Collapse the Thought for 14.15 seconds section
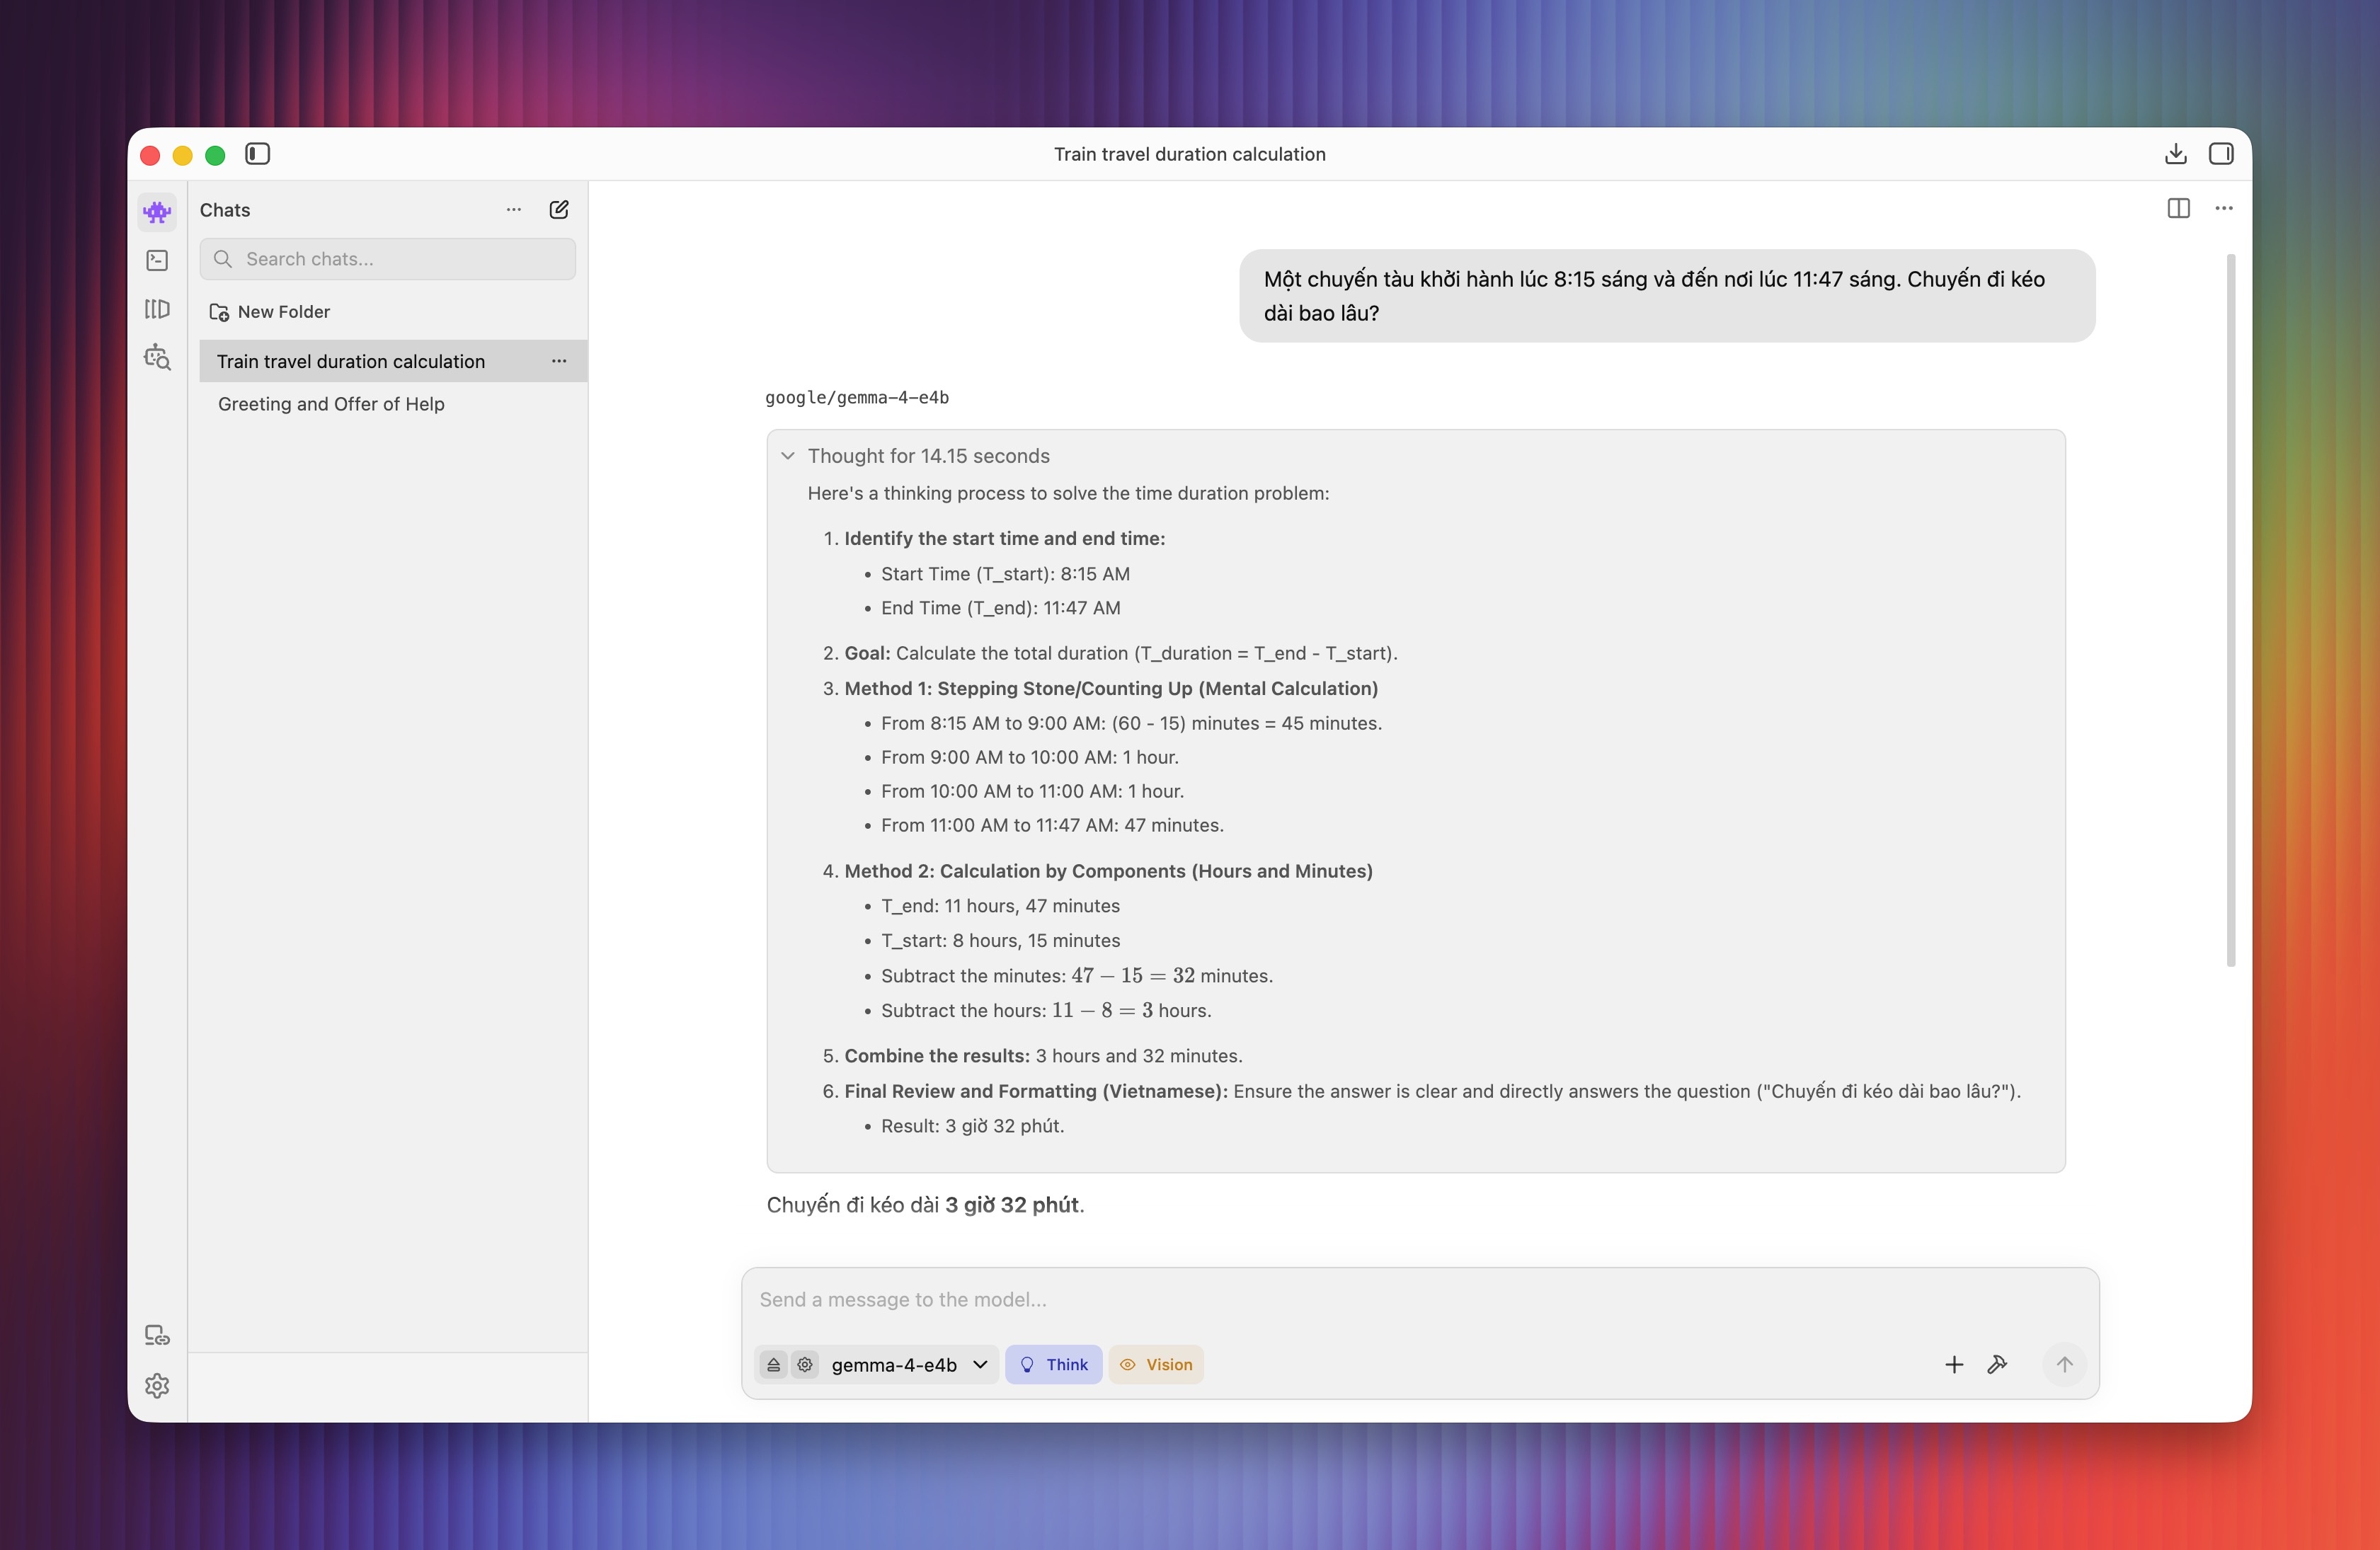The height and width of the screenshot is (1550, 2380). click(x=788, y=456)
